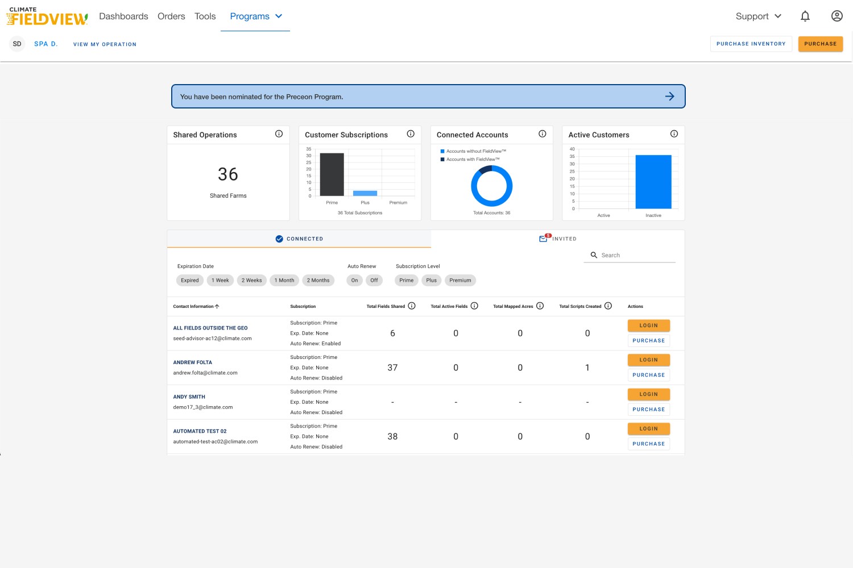Toggle the 1 Month filter chip

coord(284,280)
